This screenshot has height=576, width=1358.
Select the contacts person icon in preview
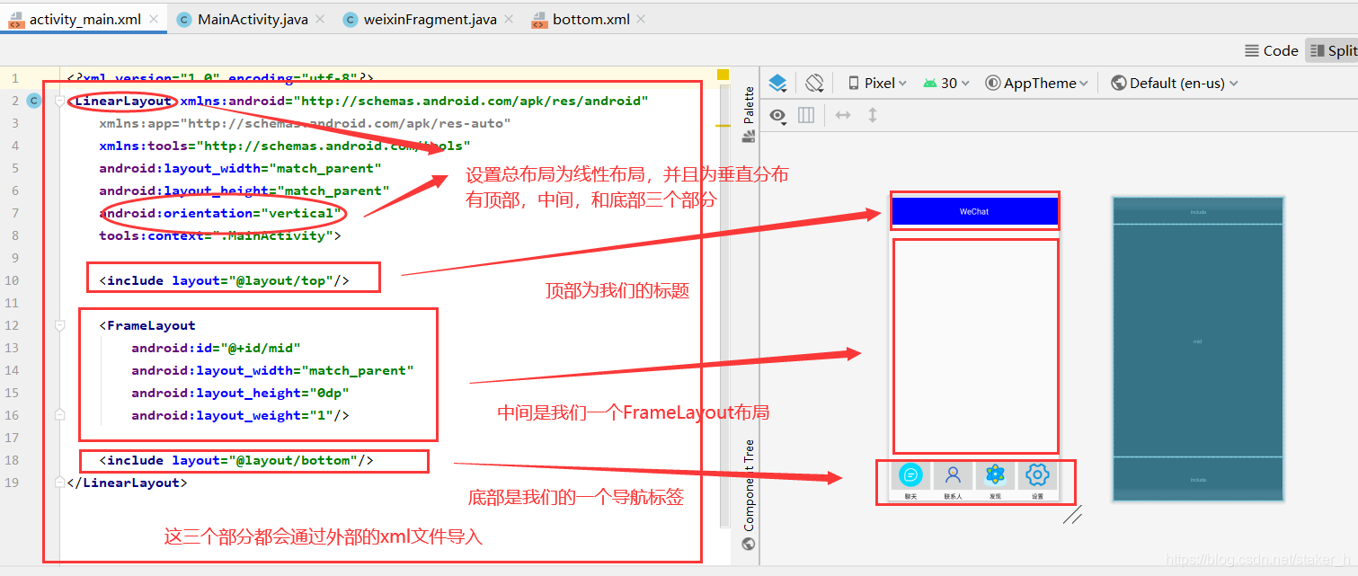(953, 475)
